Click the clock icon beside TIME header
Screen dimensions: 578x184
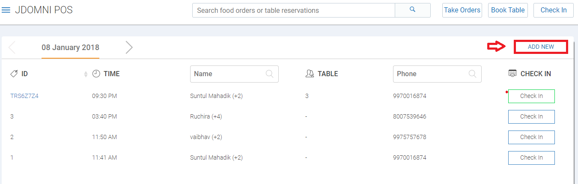(x=96, y=74)
